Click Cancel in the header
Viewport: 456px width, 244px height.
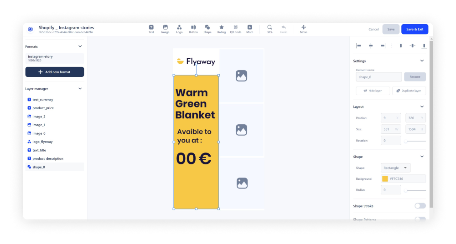click(x=373, y=29)
